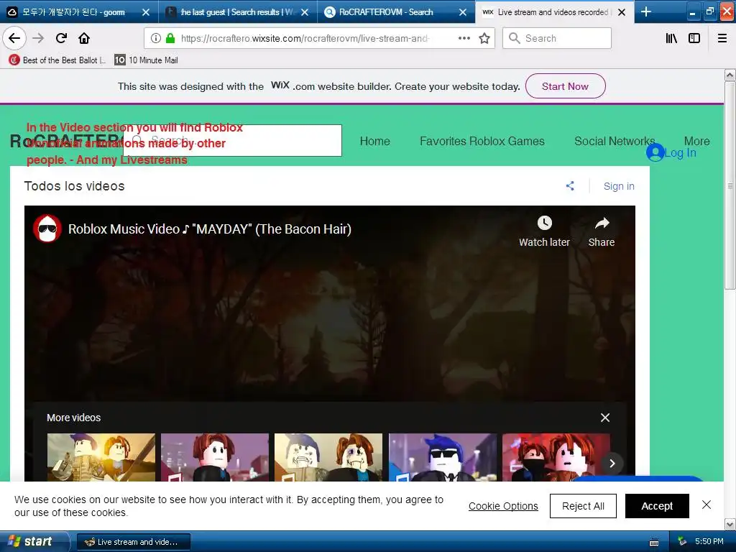Click the share icon beside Sign in
Screen dimensions: 736x552
[x=570, y=186]
